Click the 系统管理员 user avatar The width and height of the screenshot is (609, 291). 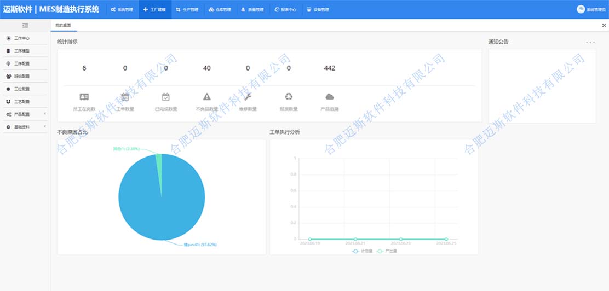click(x=581, y=9)
